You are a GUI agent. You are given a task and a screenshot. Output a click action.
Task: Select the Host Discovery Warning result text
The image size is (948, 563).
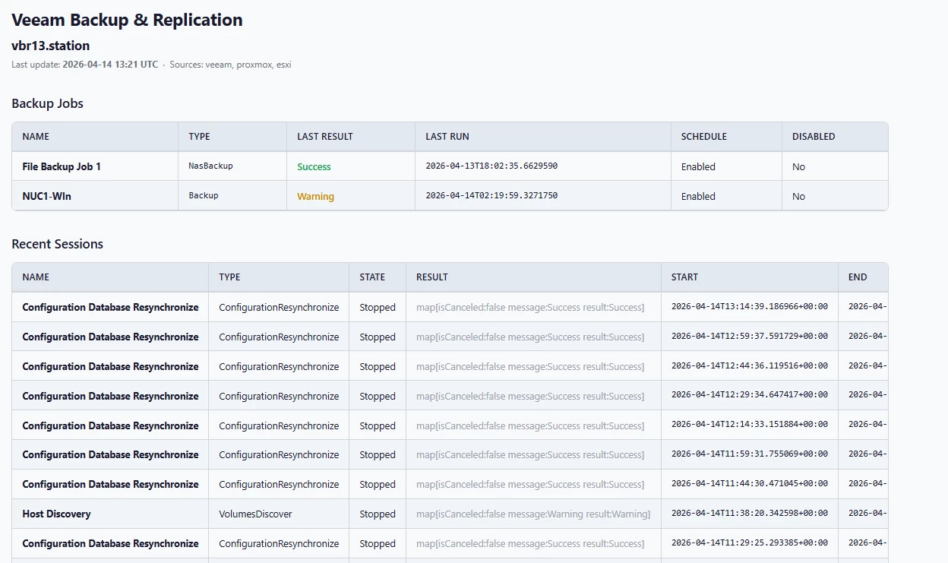(x=532, y=514)
